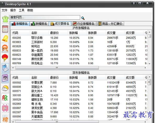155x123 pixels.
Task: Click inside the 搜索网页 search field
Action: click(x=45, y=17)
